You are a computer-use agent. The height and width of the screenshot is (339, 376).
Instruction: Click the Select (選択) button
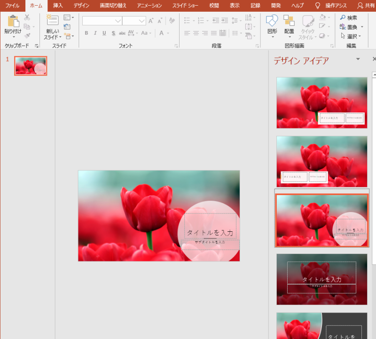pyautogui.click(x=351, y=36)
